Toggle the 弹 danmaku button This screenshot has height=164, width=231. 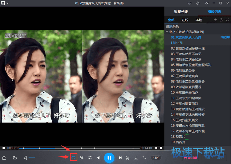point(82,158)
